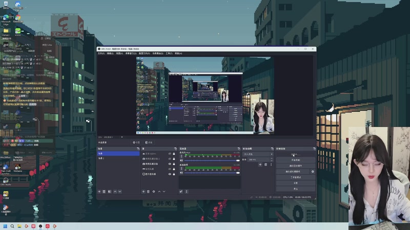Open the Windows Start menu

(5, 226)
